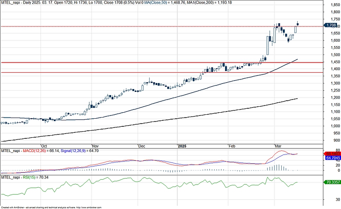Click the 1,650 price axis label

335,33
